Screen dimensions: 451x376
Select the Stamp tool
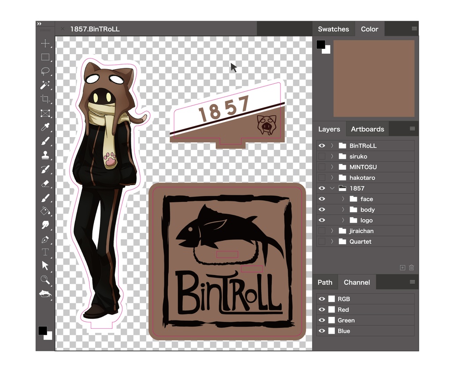click(45, 155)
